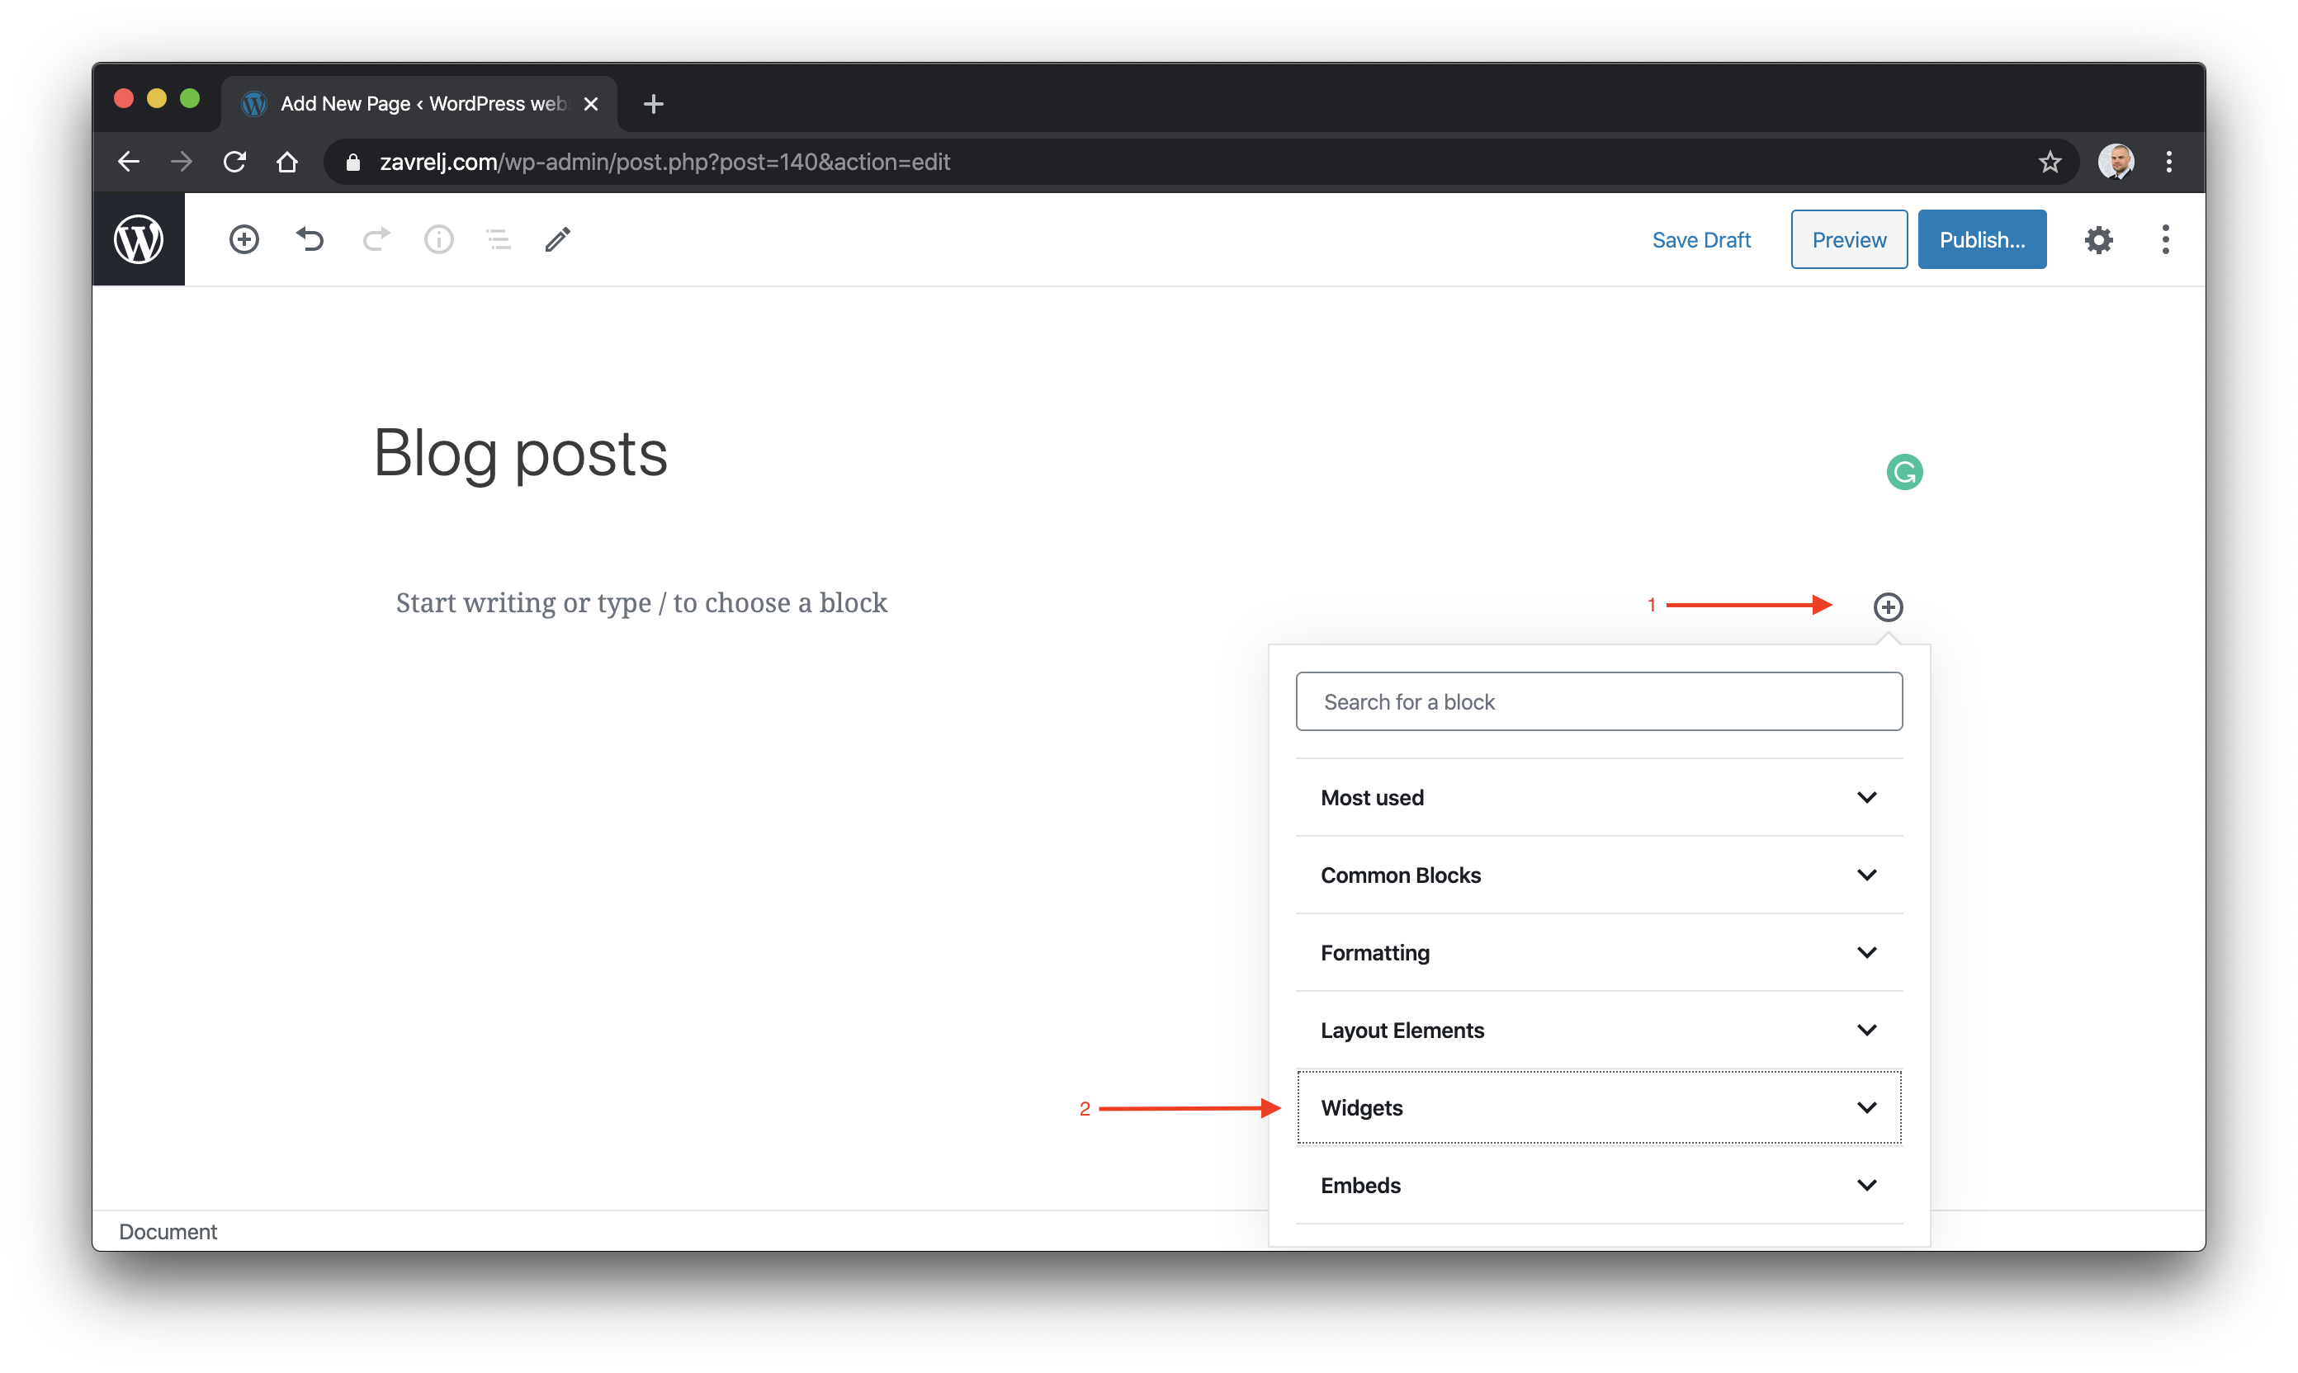This screenshot has height=1373, width=2298.
Task: Click the inline add block plus beside the paragraph
Action: click(1888, 607)
